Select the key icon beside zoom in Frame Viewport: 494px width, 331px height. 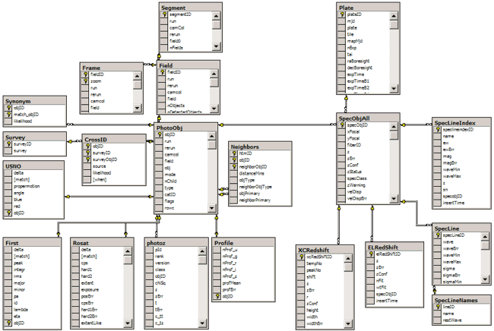click(86, 81)
